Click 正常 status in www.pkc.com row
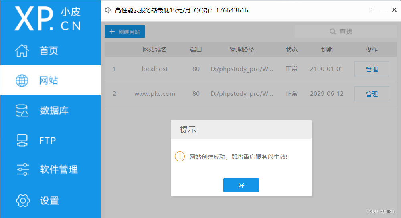The image size is (401, 218). tap(292, 93)
